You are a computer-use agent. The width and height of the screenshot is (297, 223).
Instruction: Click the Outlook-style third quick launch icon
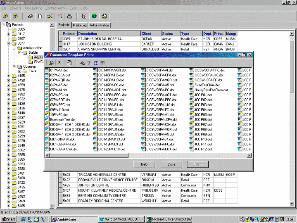coord(36,219)
